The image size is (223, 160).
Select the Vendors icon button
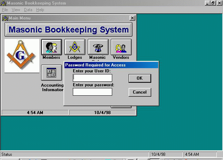[x=121, y=47]
